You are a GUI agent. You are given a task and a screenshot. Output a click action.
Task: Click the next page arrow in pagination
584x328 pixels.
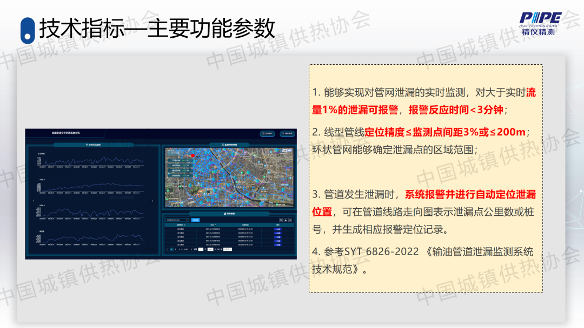pyautogui.click(x=191, y=249)
